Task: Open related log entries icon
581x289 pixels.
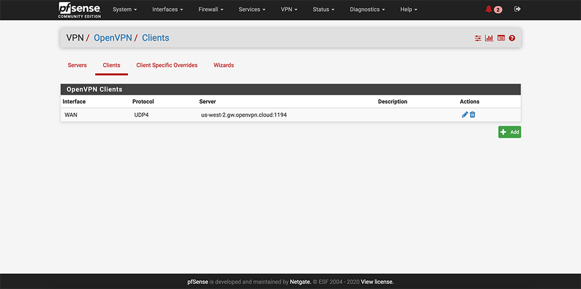Action: click(x=501, y=38)
